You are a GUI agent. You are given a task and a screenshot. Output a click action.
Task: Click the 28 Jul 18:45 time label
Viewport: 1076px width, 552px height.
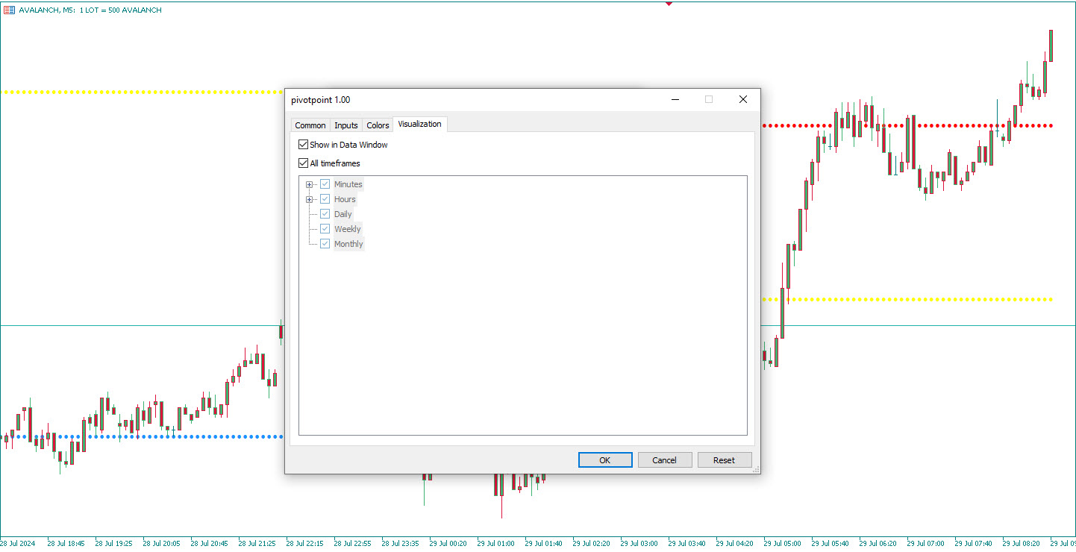(x=65, y=543)
